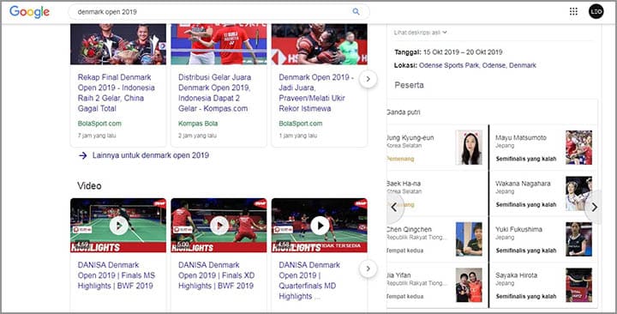Click Jung Kyung-eun player name

click(x=410, y=137)
